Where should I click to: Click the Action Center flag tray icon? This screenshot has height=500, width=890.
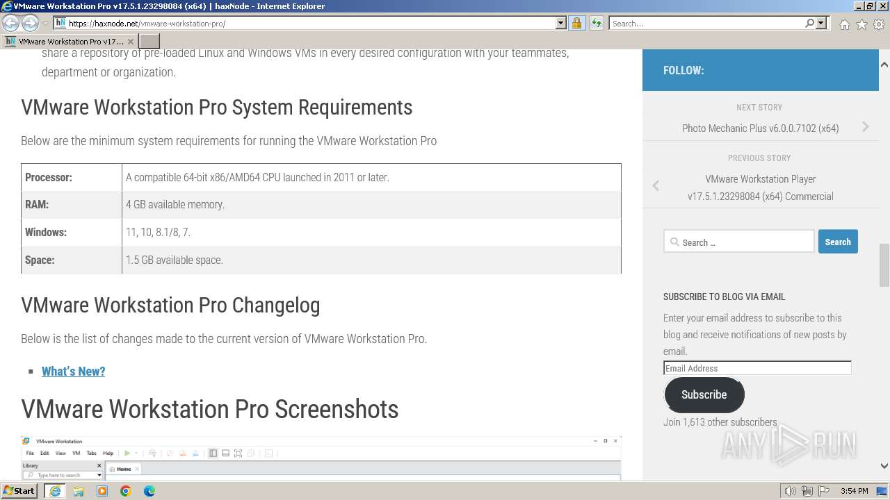pos(823,491)
